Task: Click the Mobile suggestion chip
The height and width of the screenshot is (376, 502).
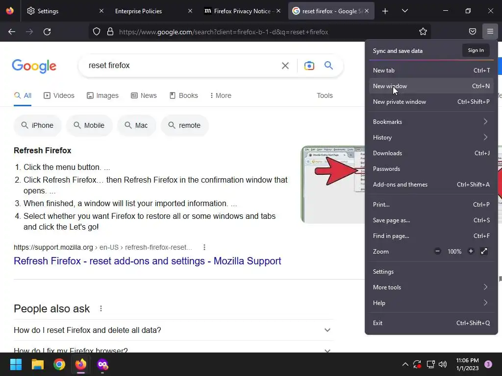Action: point(89,125)
